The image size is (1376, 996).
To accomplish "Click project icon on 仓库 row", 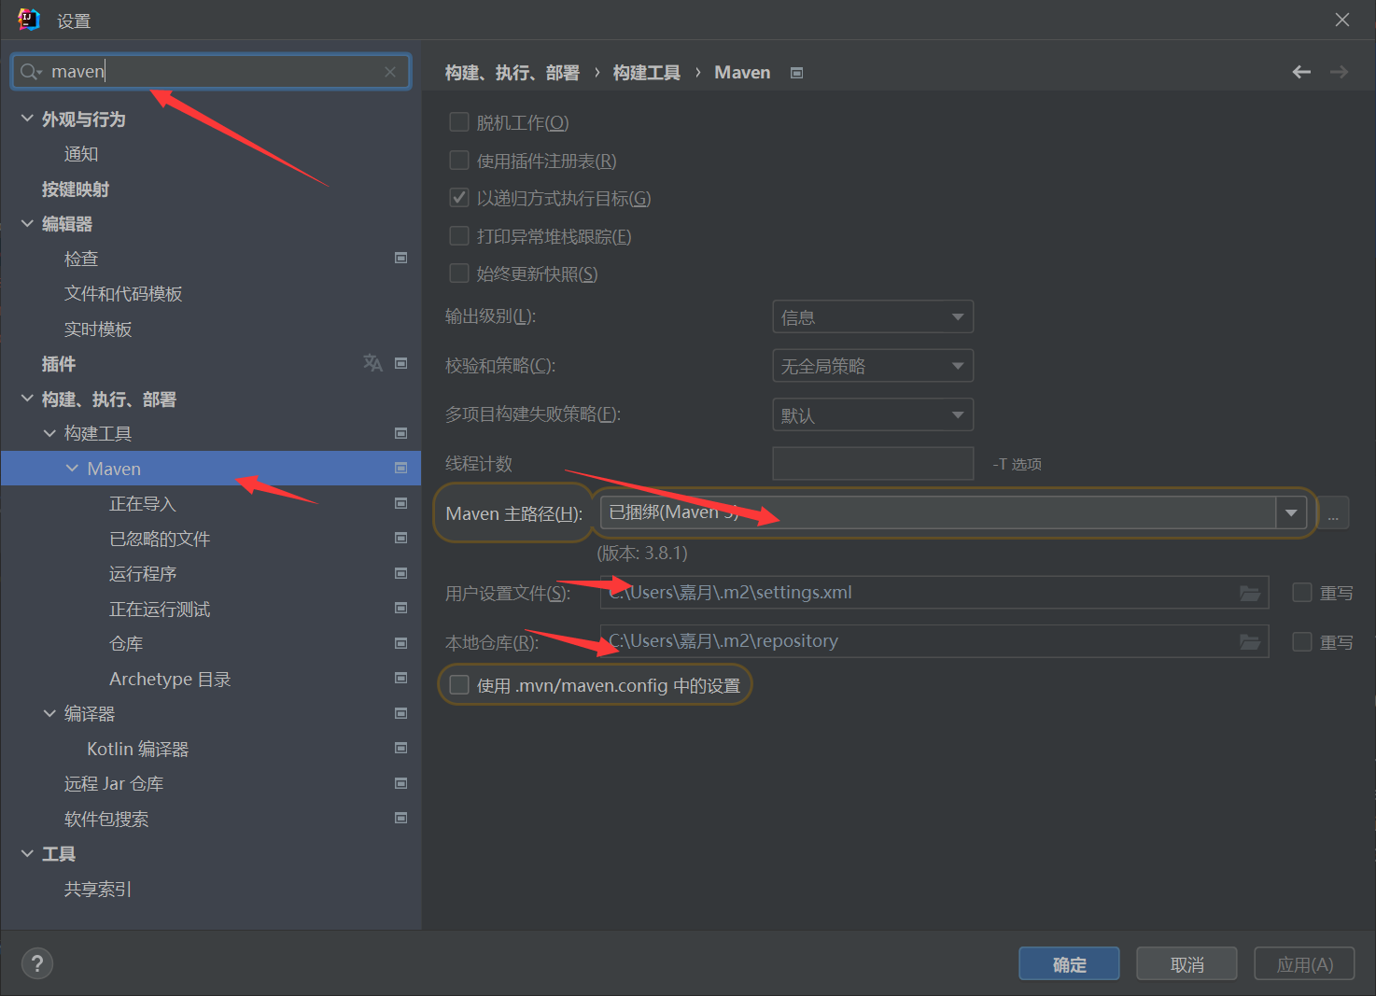I will pos(400,643).
